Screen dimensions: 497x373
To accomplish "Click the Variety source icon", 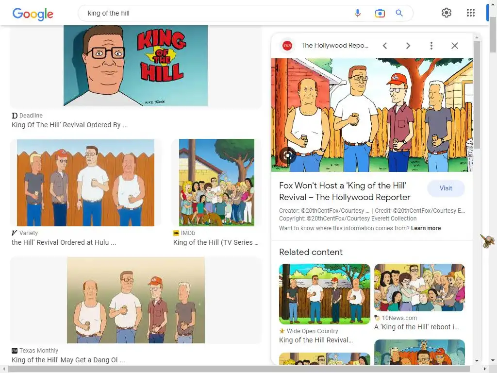I will (x=14, y=233).
